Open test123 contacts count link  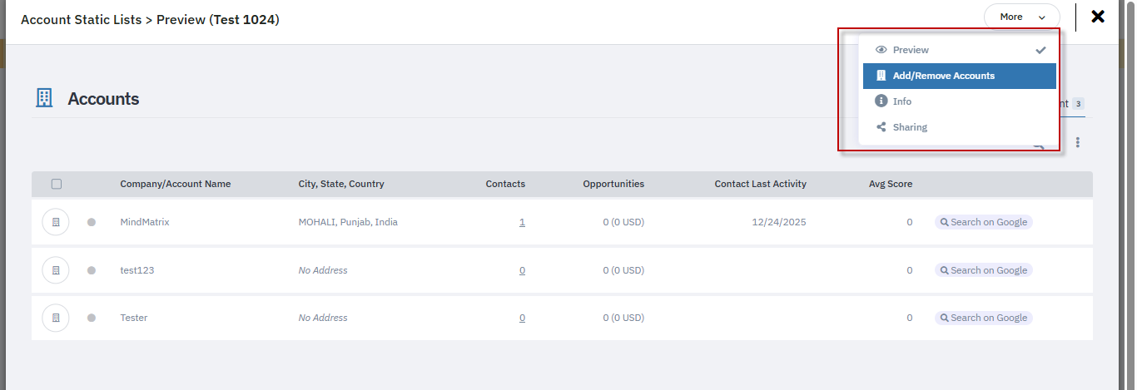tap(522, 270)
